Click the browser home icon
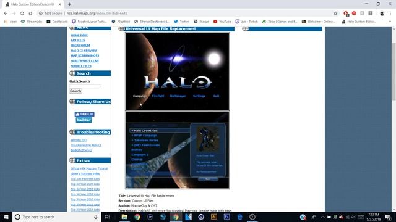 (30, 14)
